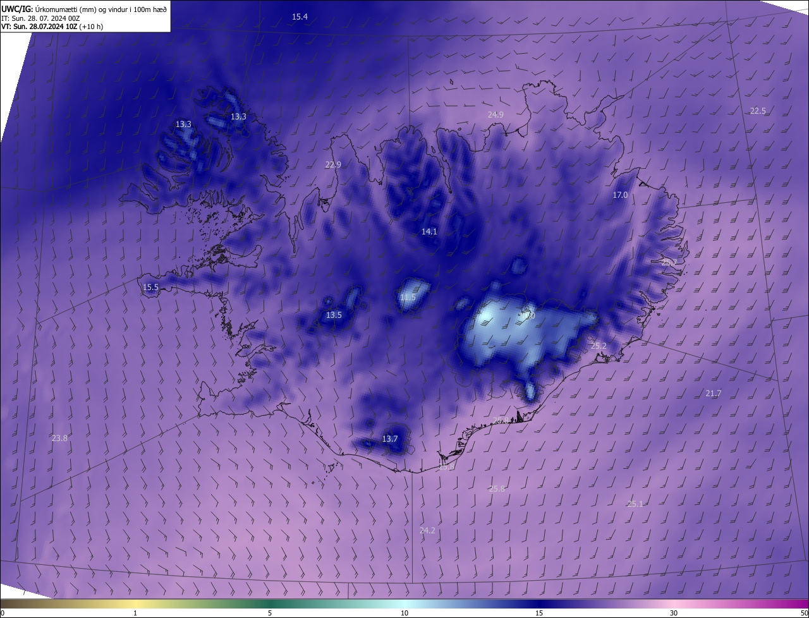Click the 15.4 value on the map
This screenshot has width=809, height=618.
(300, 17)
